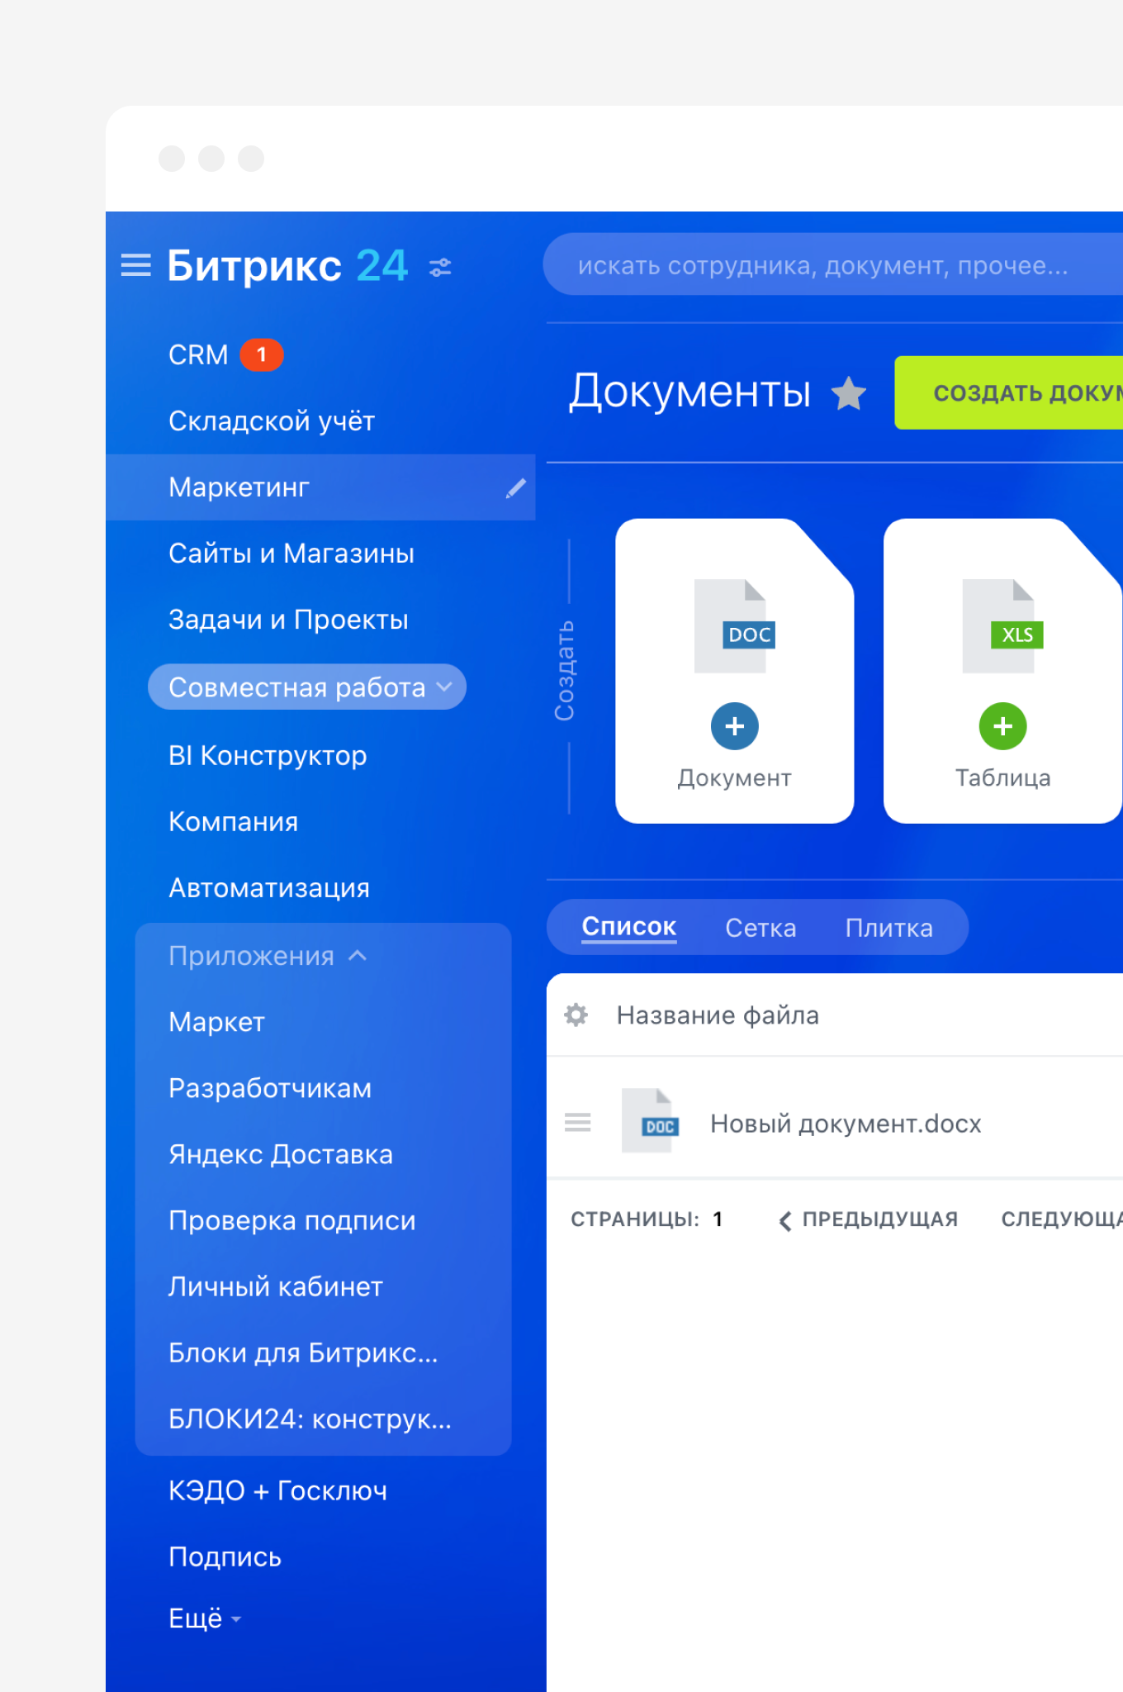Screen dimensions: 1123x1692
Task: Open Задачи и Проекты
Action: (x=288, y=620)
